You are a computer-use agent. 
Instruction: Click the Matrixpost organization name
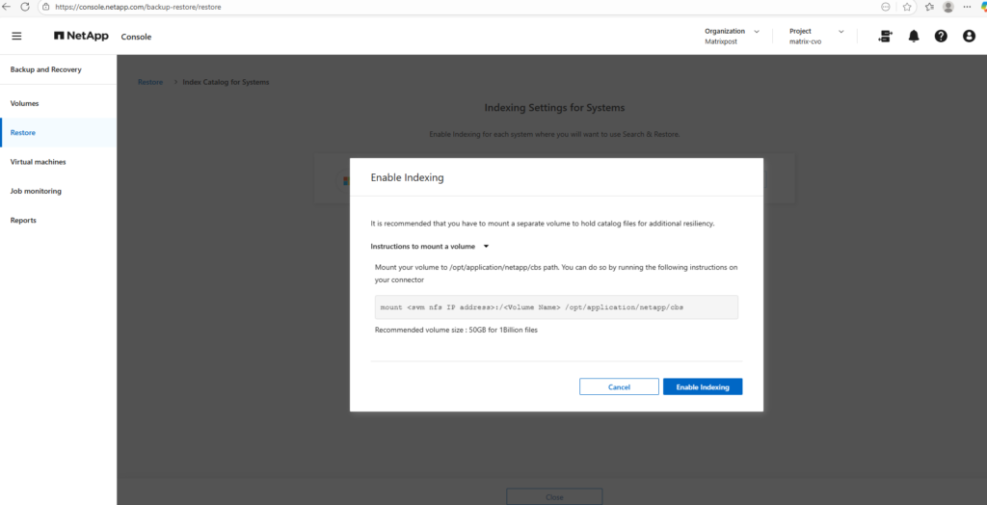pyautogui.click(x=721, y=41)
